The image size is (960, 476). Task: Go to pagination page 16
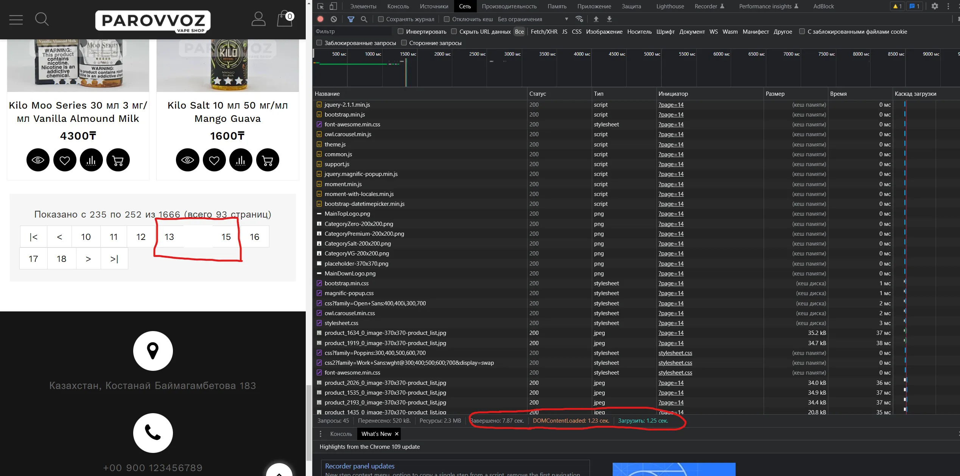254,237
